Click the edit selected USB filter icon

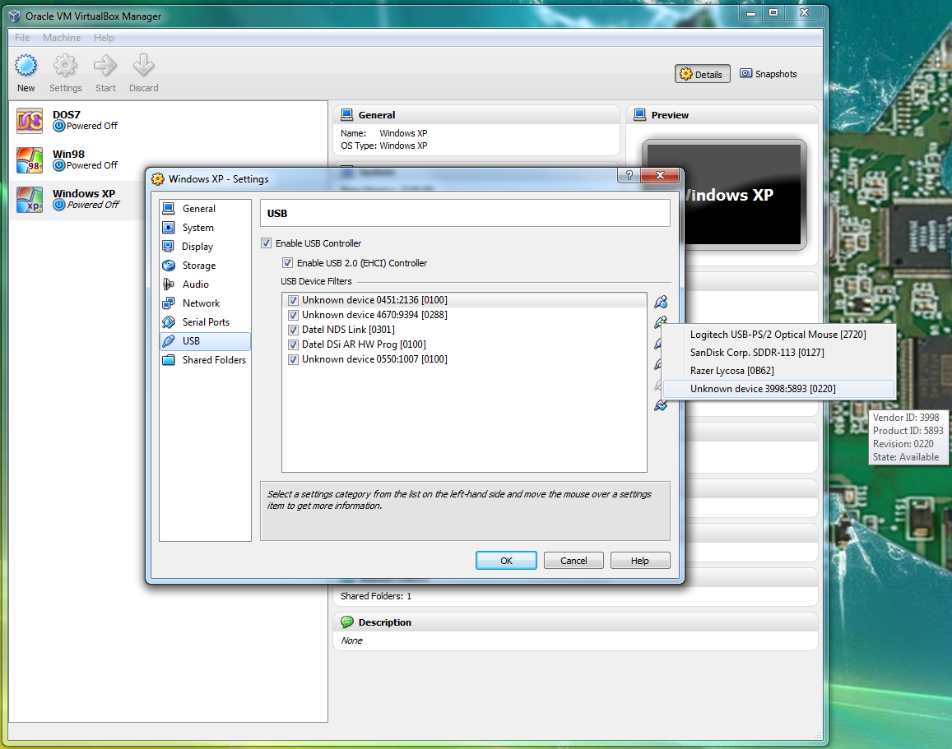click(x=657, y=344)
